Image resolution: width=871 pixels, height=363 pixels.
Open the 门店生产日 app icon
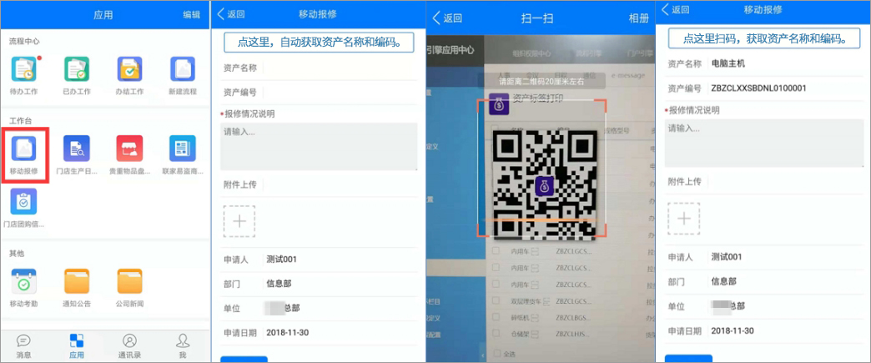point(77,149)
